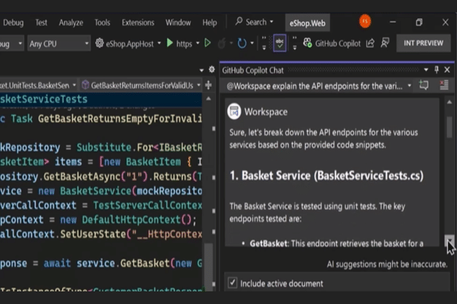
Task: Click the share icon next to GitHub Copilot
Action: pos(370,43)
